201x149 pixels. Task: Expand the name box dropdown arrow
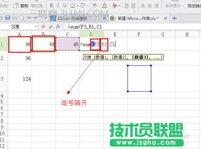coord(36,27)
